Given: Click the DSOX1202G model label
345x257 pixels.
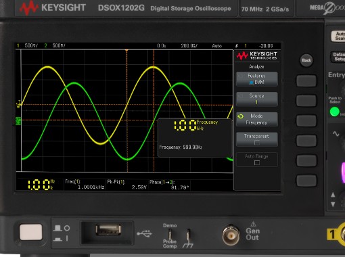Looking at the screenshot, I should (121, 8).
